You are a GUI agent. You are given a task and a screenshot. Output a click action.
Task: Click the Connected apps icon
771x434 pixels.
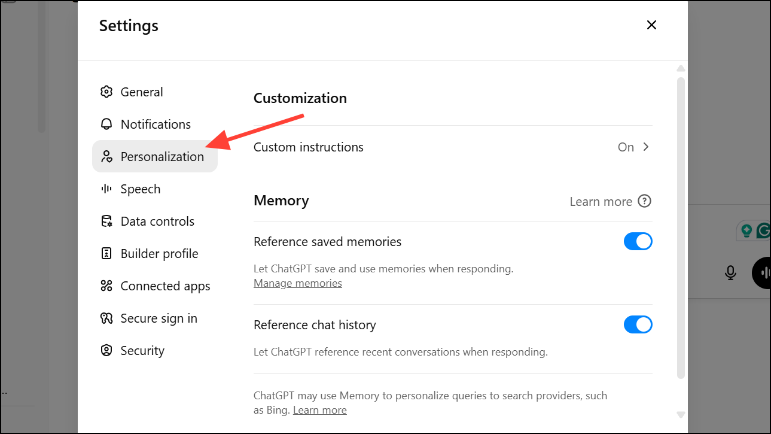106,286
